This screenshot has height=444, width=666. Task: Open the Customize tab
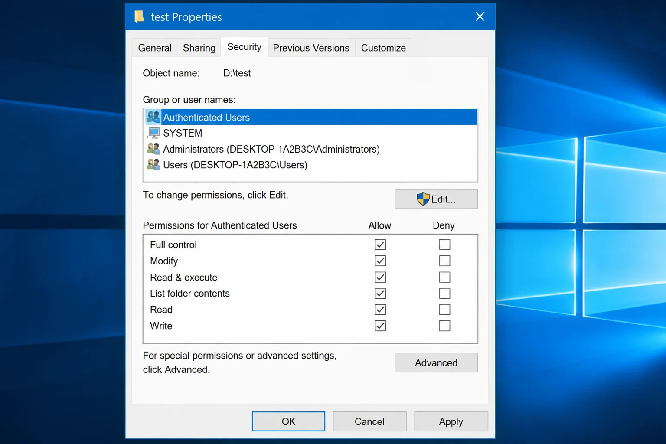383,48
